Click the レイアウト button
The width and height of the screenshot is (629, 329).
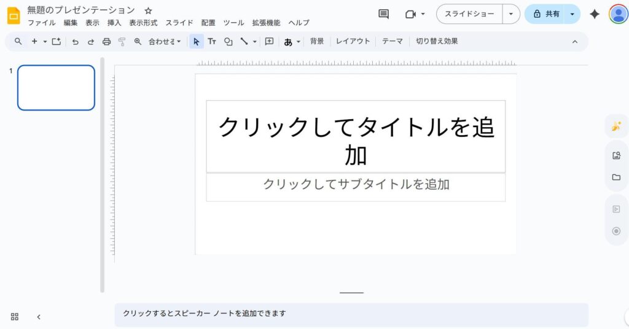pos(353,41)
